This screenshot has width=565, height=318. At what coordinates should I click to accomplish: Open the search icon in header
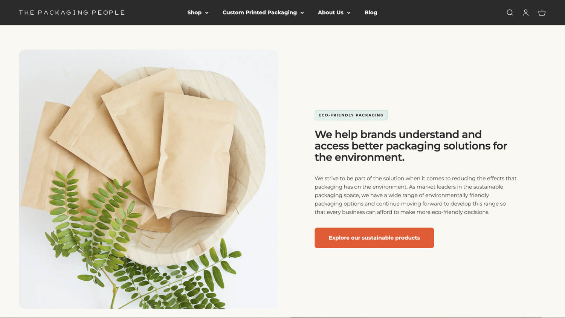(x=510, y=12)
